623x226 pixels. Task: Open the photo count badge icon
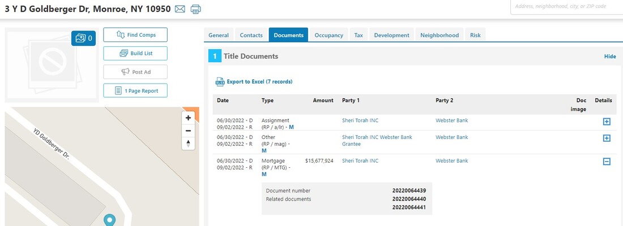[x=83, y=38]
